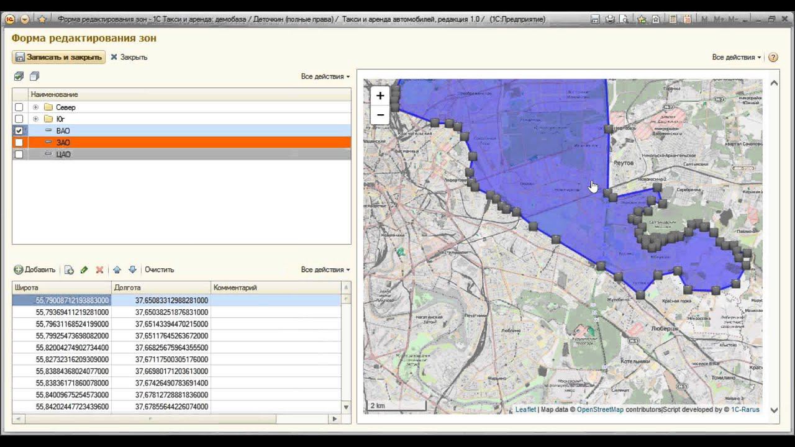Check the Север folder checkbox
The image size is (795, 447).
point(19,107)
